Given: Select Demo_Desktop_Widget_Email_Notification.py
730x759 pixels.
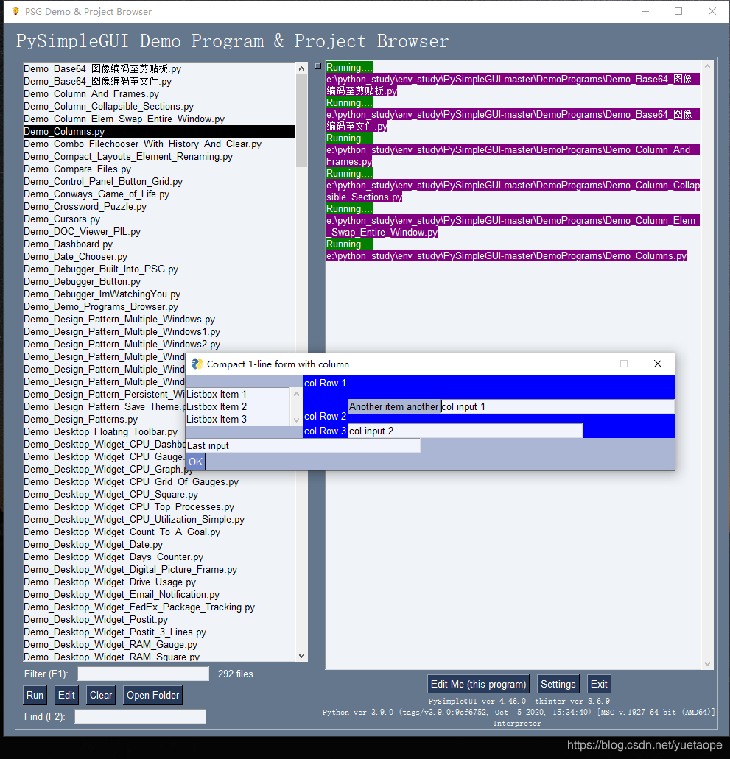Looking at the screenshot, I should point(159,595).
